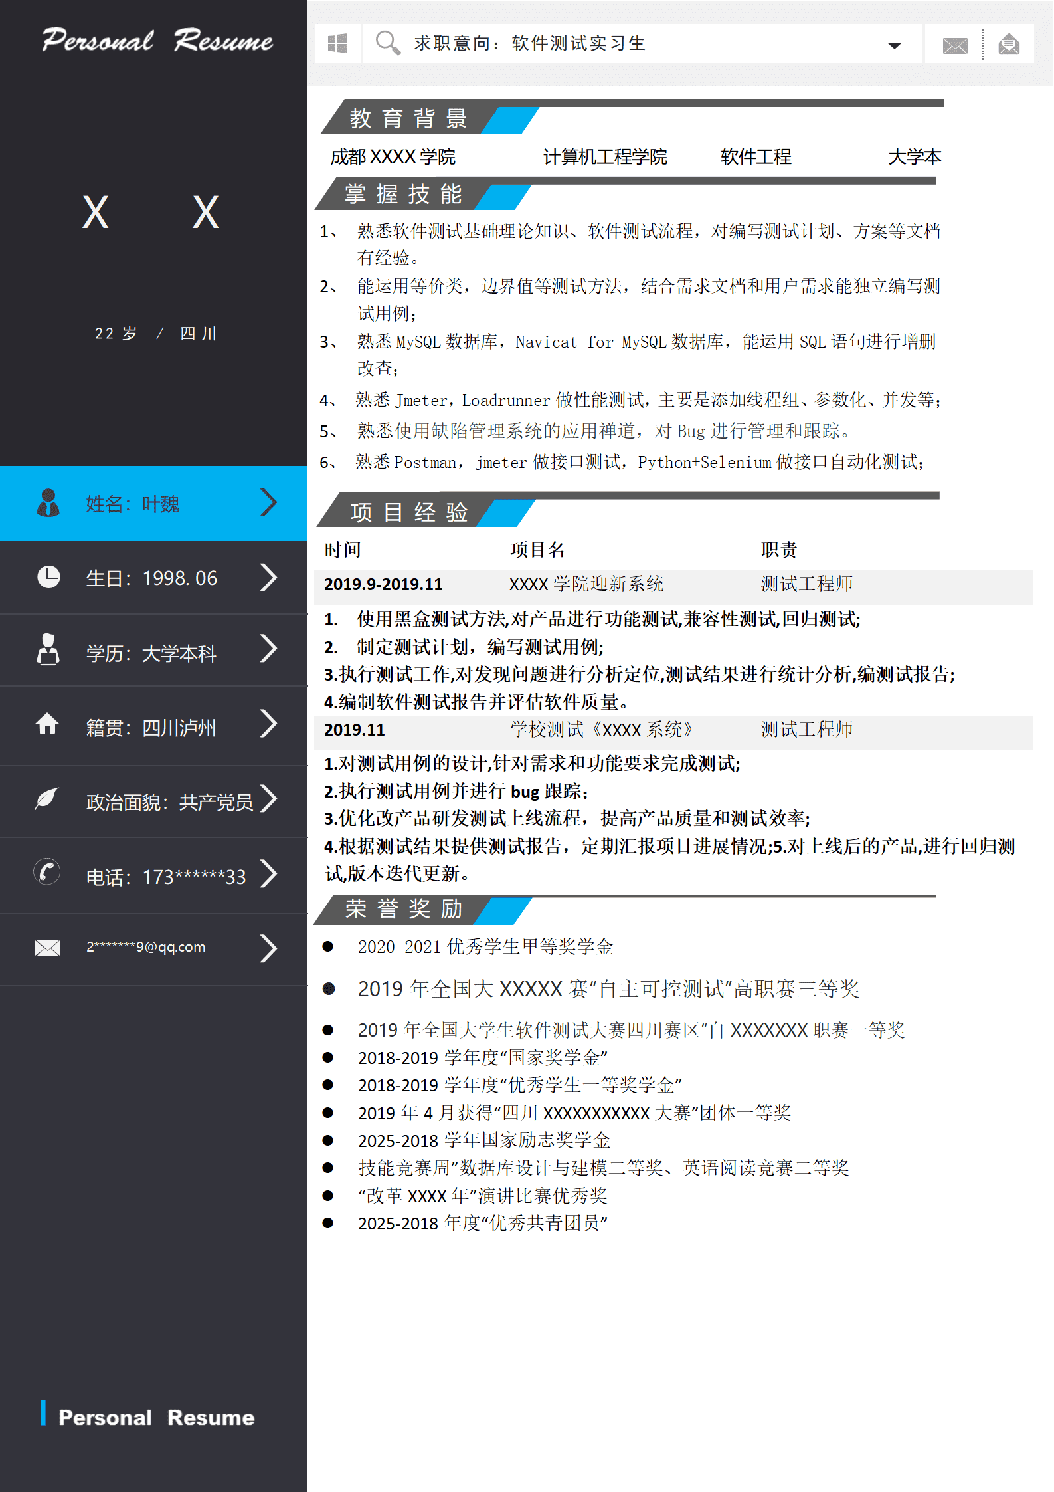
Task: Click the 学历：大学本科 text
Action: click(151, 653)
